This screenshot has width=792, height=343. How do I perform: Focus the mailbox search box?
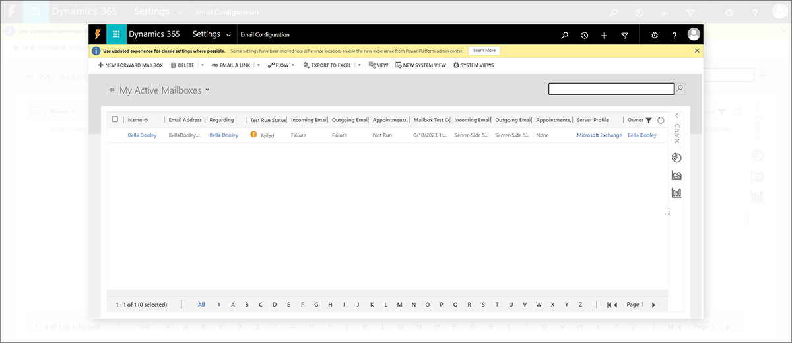pyautogui.click(x=611, y=88)
